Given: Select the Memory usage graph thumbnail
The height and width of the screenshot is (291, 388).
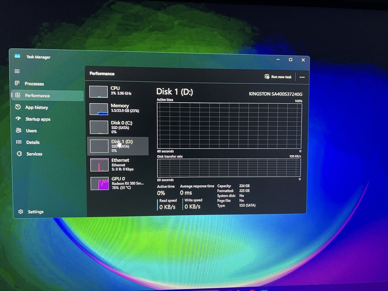Looking at the screenshot, I should [99, 109].
